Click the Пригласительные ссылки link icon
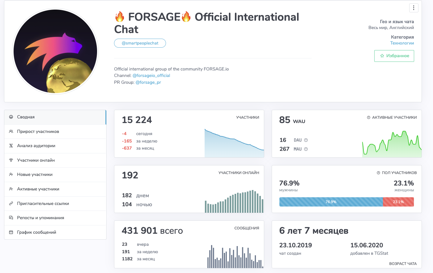The height and width of the screenshot is (273, 433). pos(11,203)
